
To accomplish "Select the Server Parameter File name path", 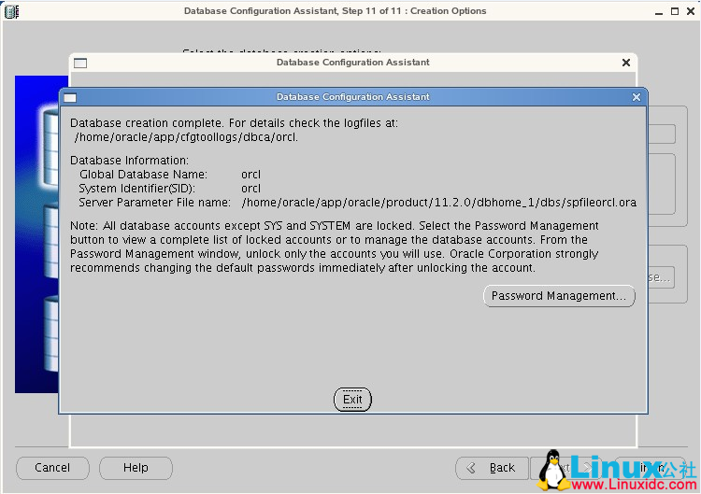I will tap(439, 203).
